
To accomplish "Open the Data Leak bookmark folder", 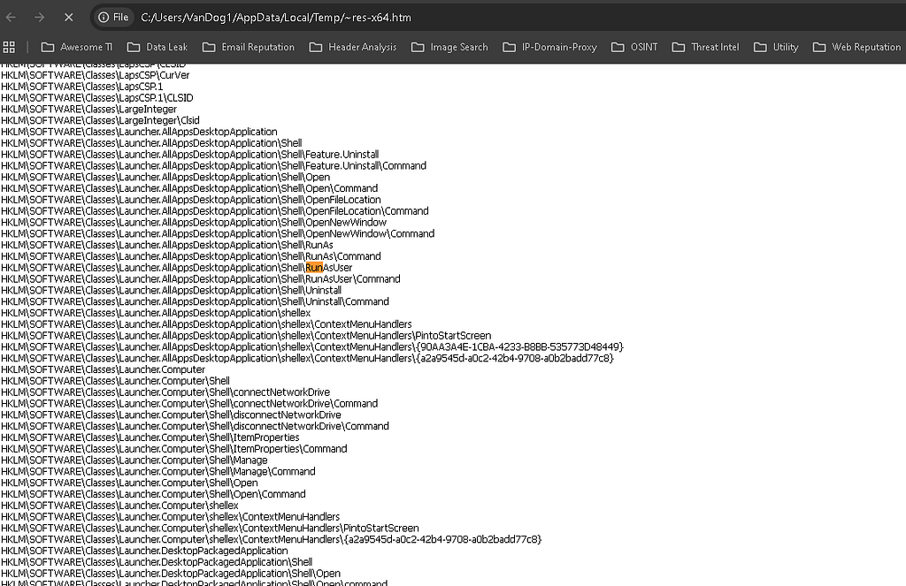I will [157, 48].
